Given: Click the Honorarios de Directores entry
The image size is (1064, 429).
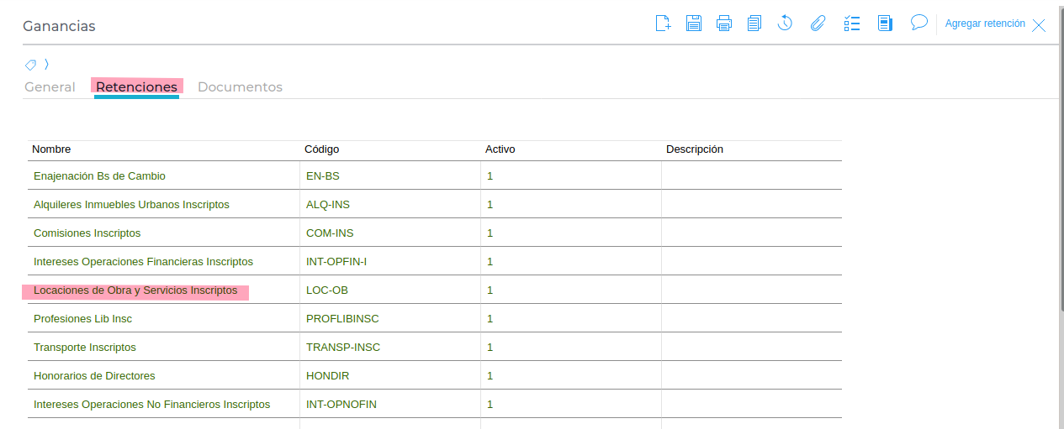Looking at the screenshot, I should pyautogui.click(x=94, y=376).
